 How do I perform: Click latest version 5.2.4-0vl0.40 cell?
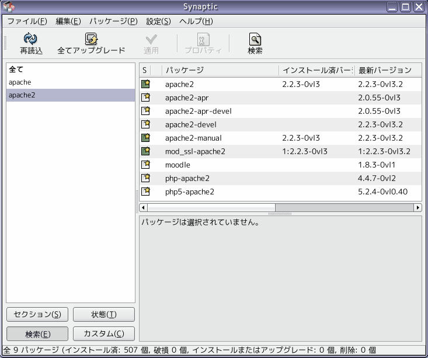pos(382,192)
